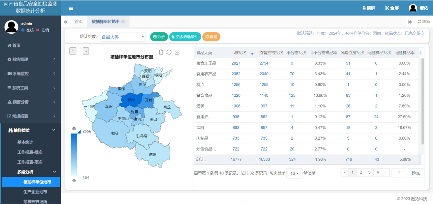This screenshot has height=204, width=433.
Task: Click 125 不合格批次 in 餐饮食品 row
Action: coord(292,95)
